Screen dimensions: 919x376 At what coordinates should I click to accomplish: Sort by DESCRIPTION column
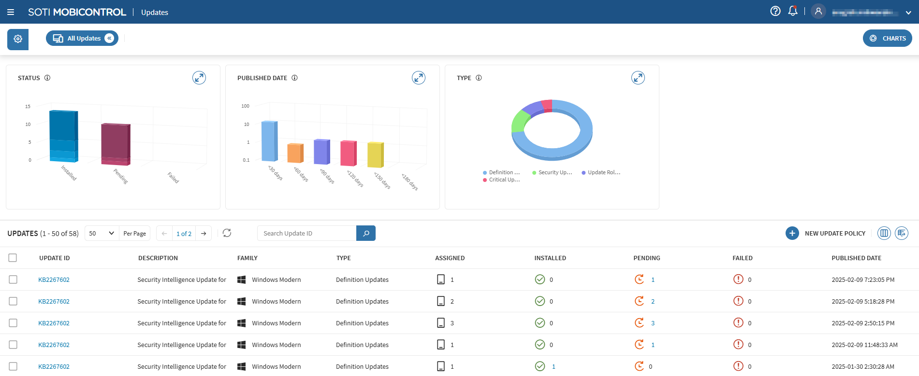158,258
